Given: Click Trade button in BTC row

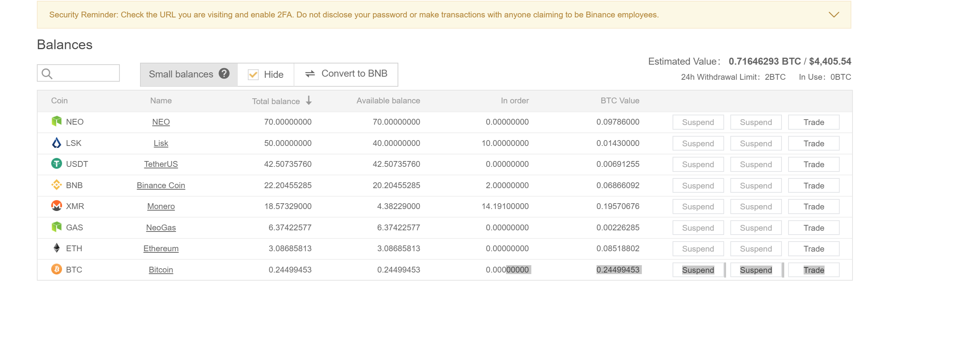Looking at the screenshot, I should [814, 270].
